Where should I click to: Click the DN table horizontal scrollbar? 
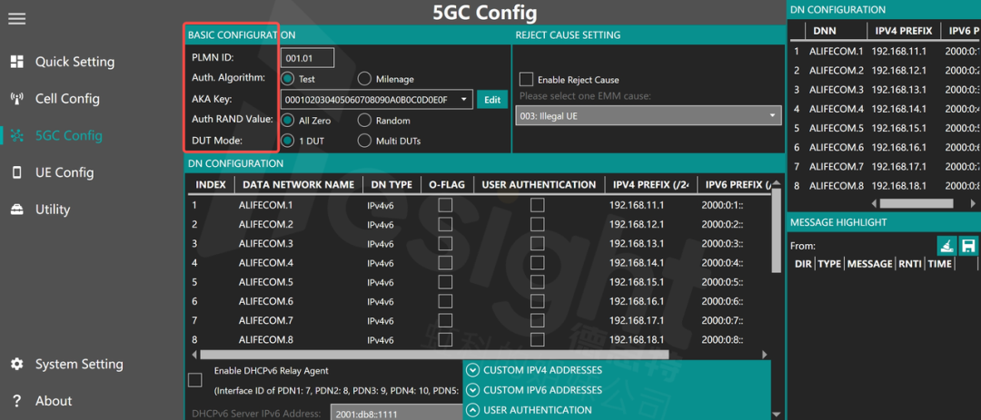[435, 355]
